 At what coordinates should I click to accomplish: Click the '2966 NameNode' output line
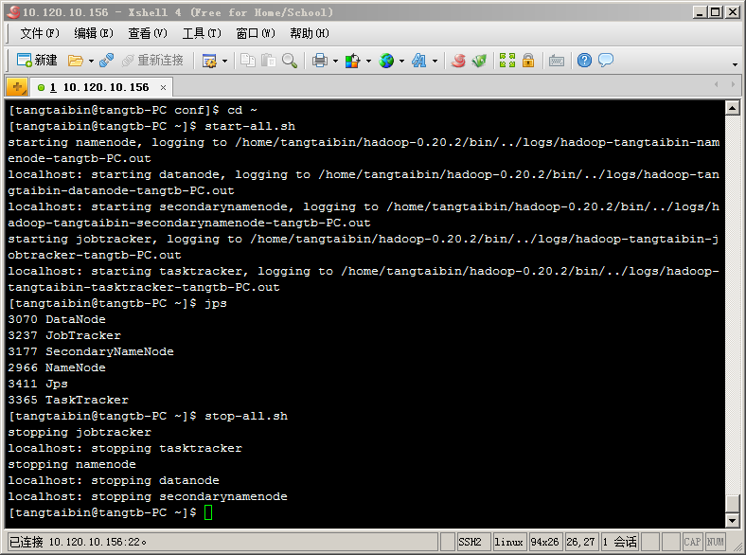[x=57, y=367]
